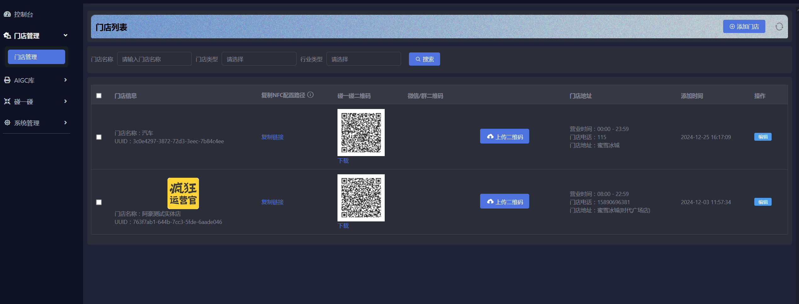Select the 门店管理 submenu item
Image resolution: width=799 pixels, height=304 pixels.
click(x=37, y=57)
